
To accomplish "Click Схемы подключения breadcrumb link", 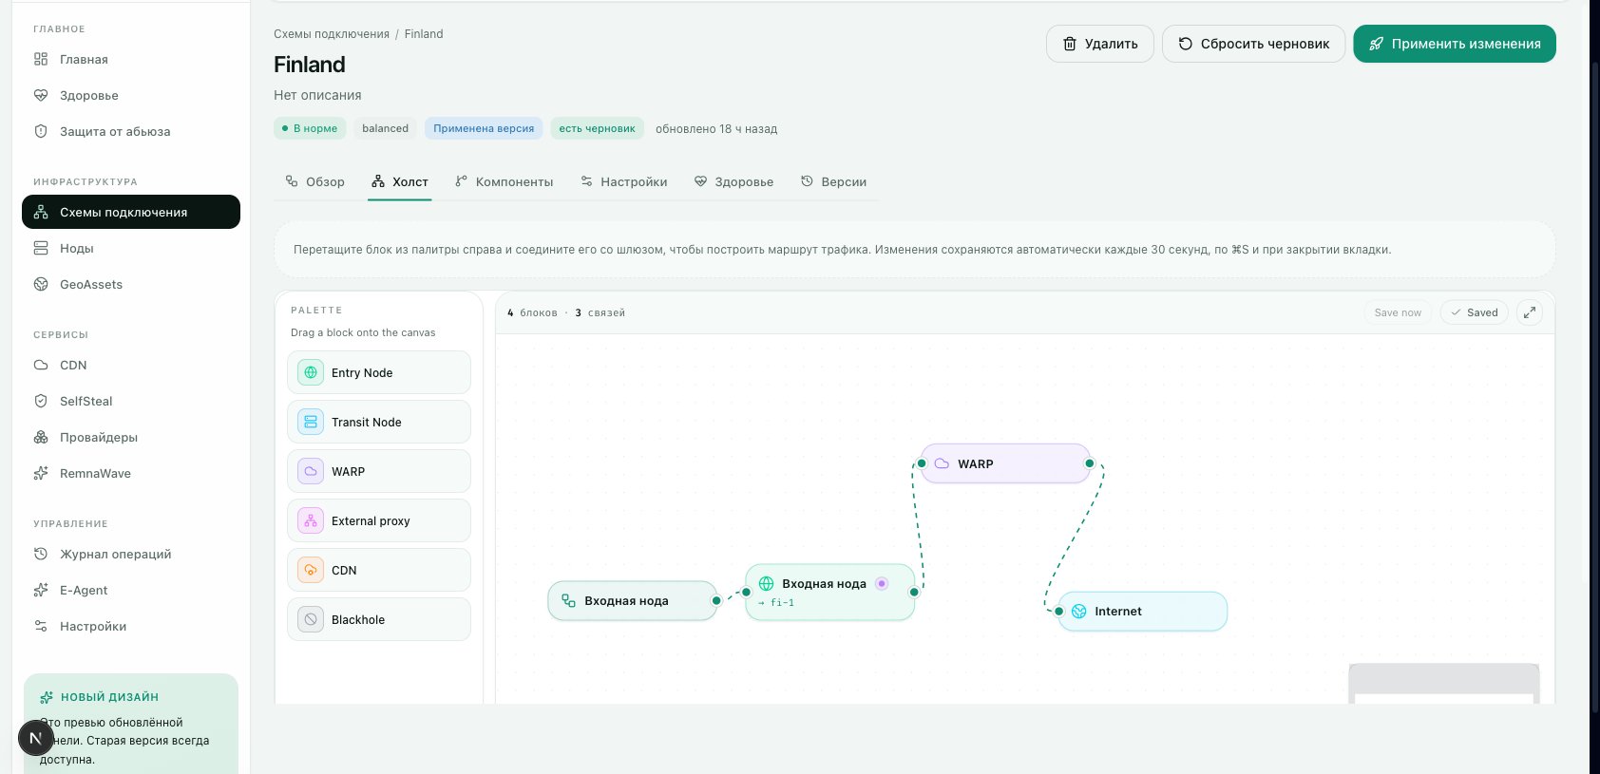I will [x=332, y=34].
